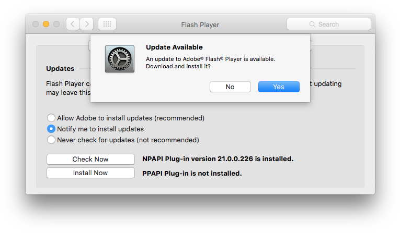Show all preferences via the grid icon
Viewport: 400px width, 233px height.
(107, 24)
